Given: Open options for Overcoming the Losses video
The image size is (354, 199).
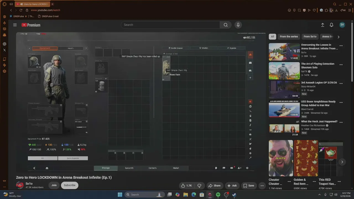Looking at the screenshot, I should 341,46.
